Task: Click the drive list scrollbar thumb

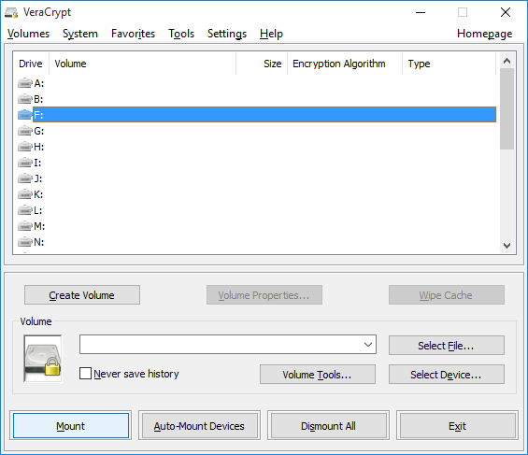Action: coord(507,108)
